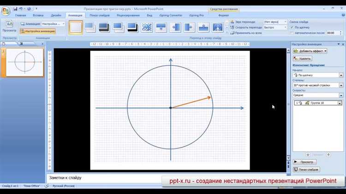Select slide 1 thumbnail
This screenshot has height=194, width=346.
[25, 62]
